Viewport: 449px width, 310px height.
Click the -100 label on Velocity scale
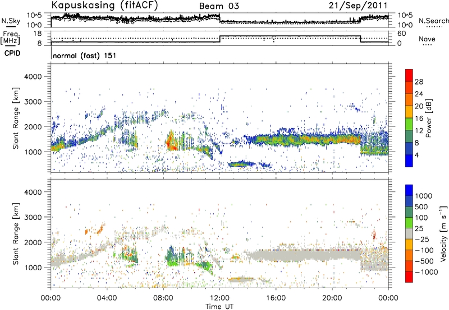click(424, 250)
